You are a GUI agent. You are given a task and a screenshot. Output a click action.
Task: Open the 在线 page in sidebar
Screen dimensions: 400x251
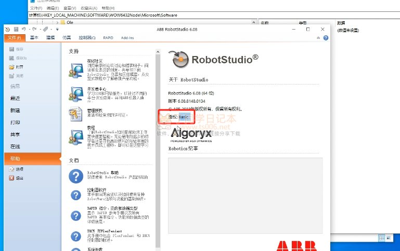15,146
